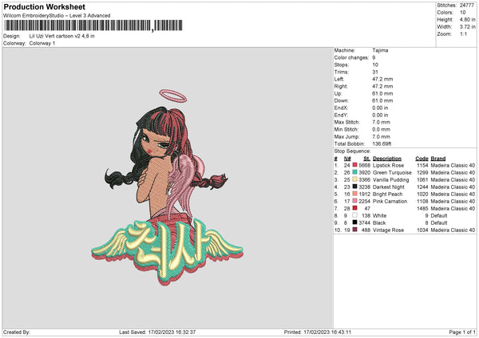Click the 'Max Stitch:' label
Viewport: 479px width, 338px height.
pos(346,122)
